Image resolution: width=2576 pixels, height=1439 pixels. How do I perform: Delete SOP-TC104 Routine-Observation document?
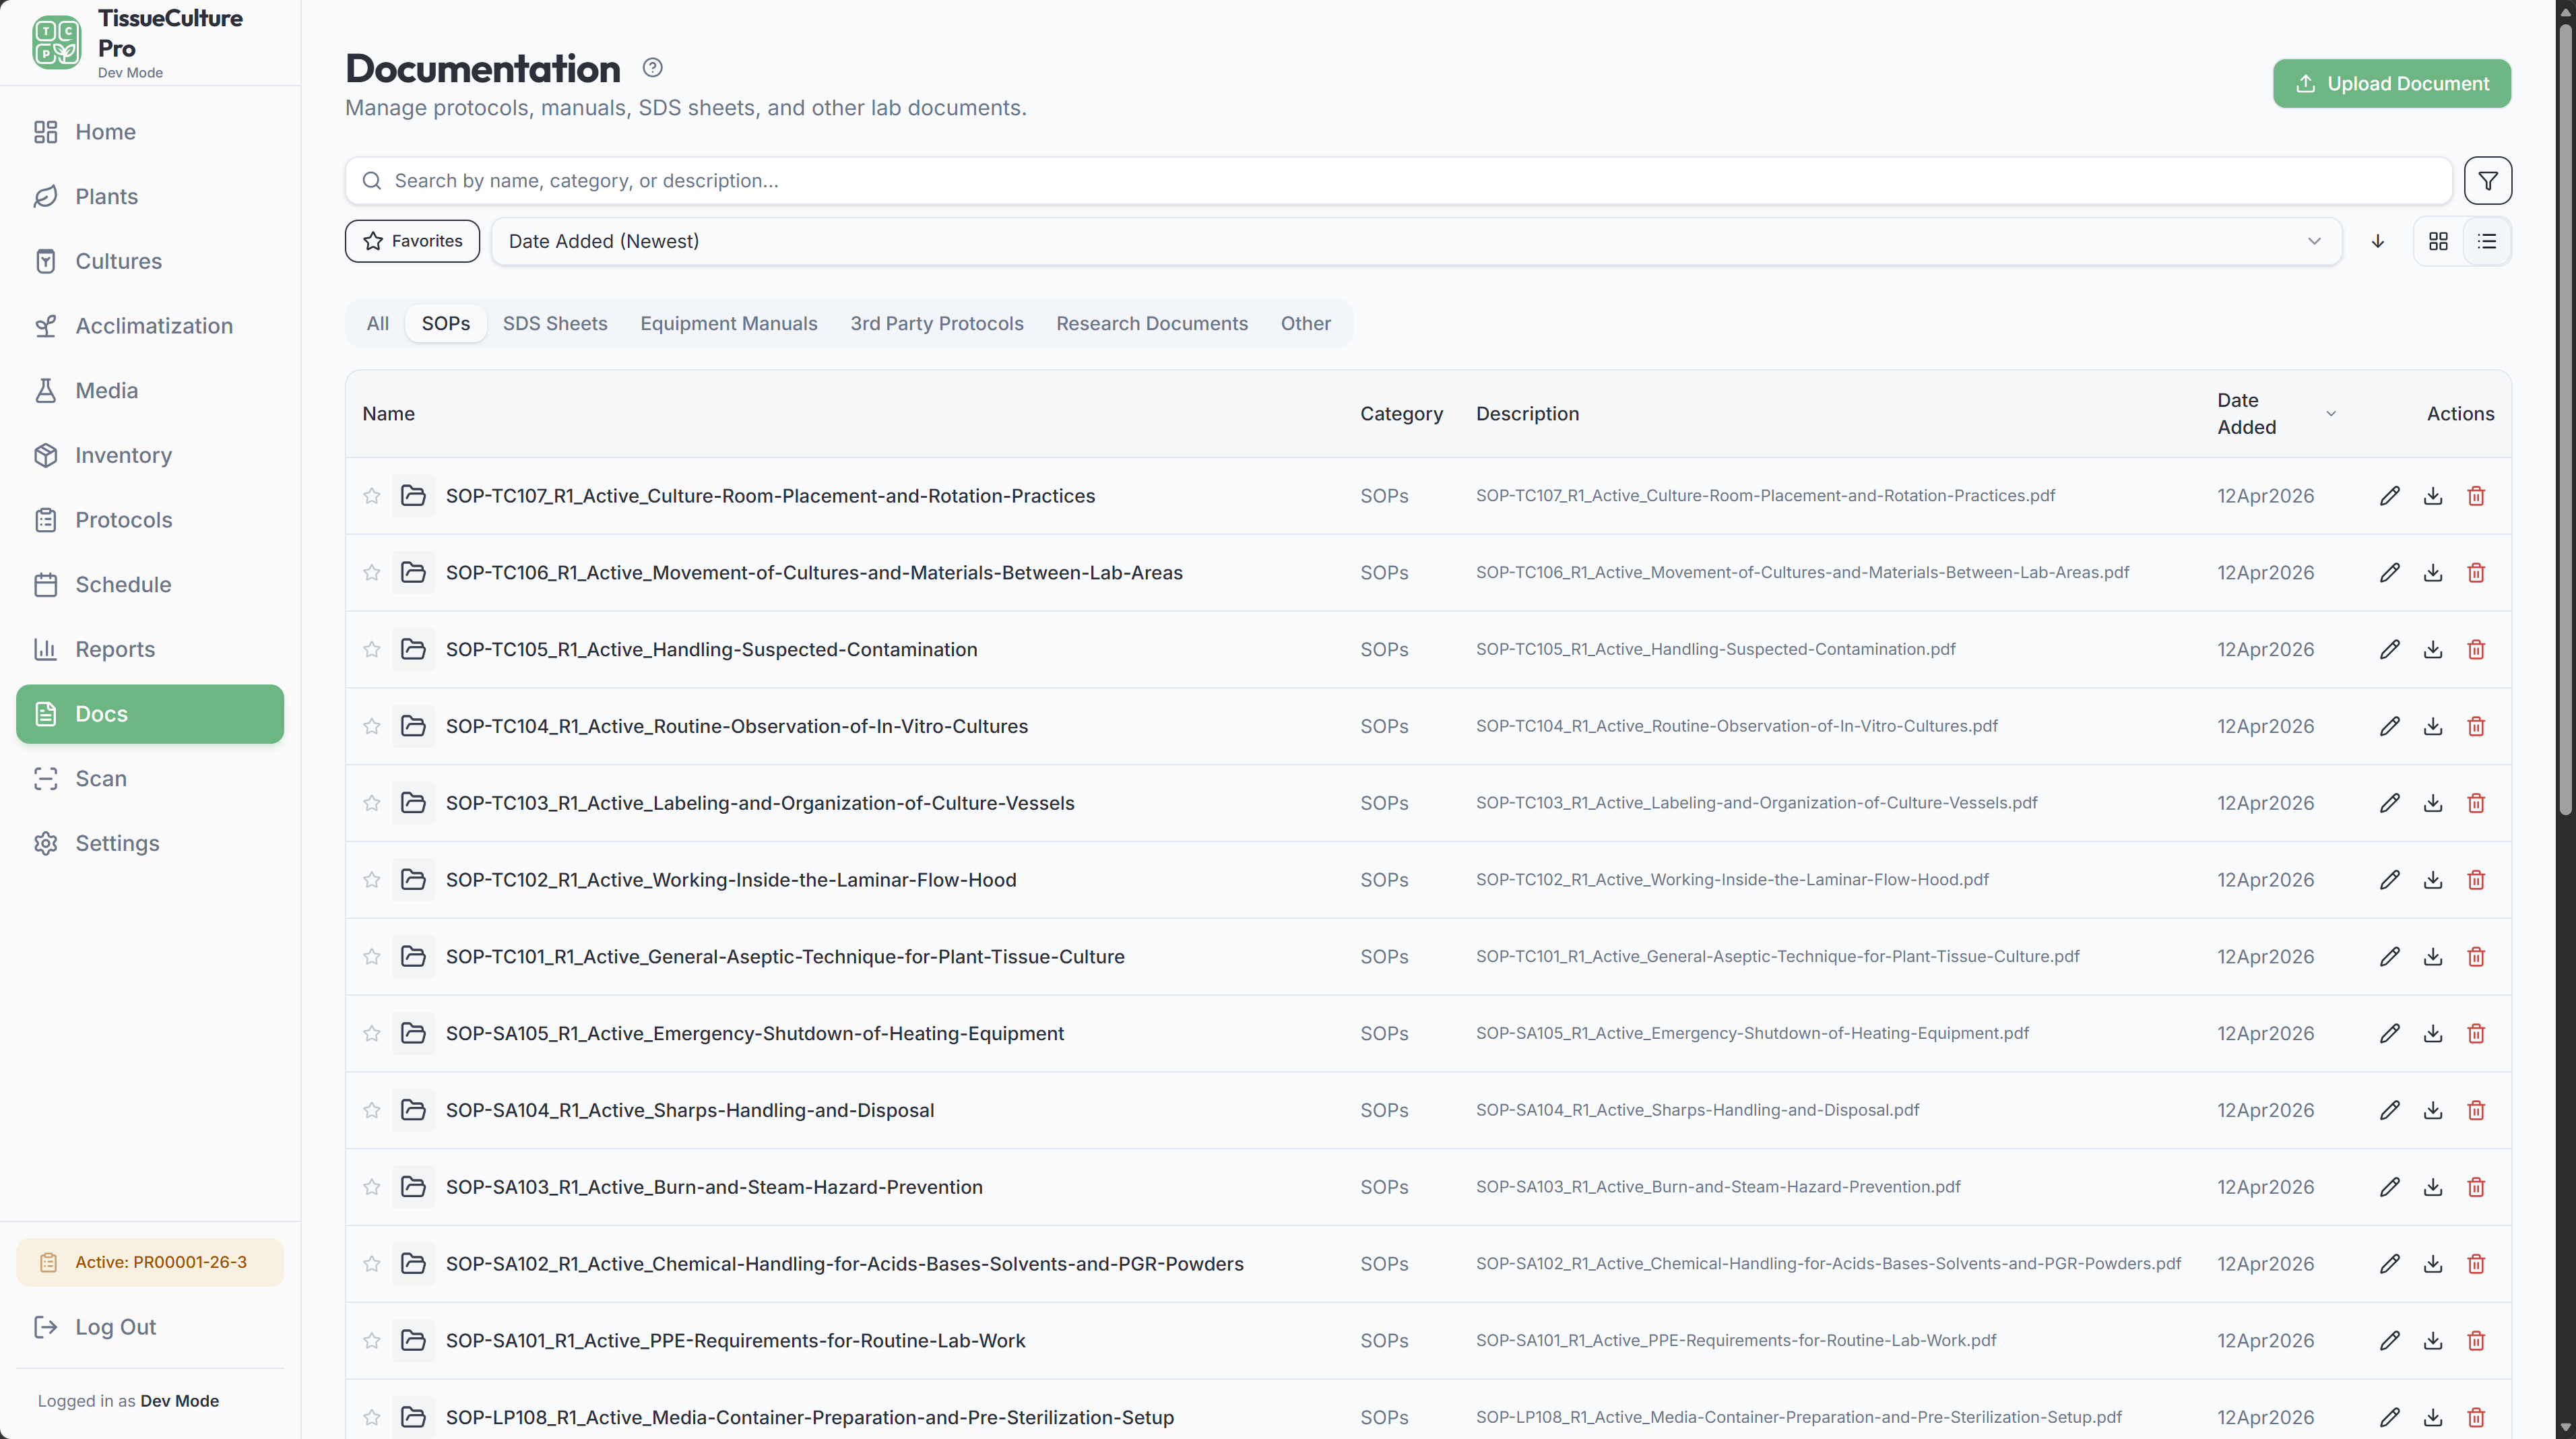2476,727
